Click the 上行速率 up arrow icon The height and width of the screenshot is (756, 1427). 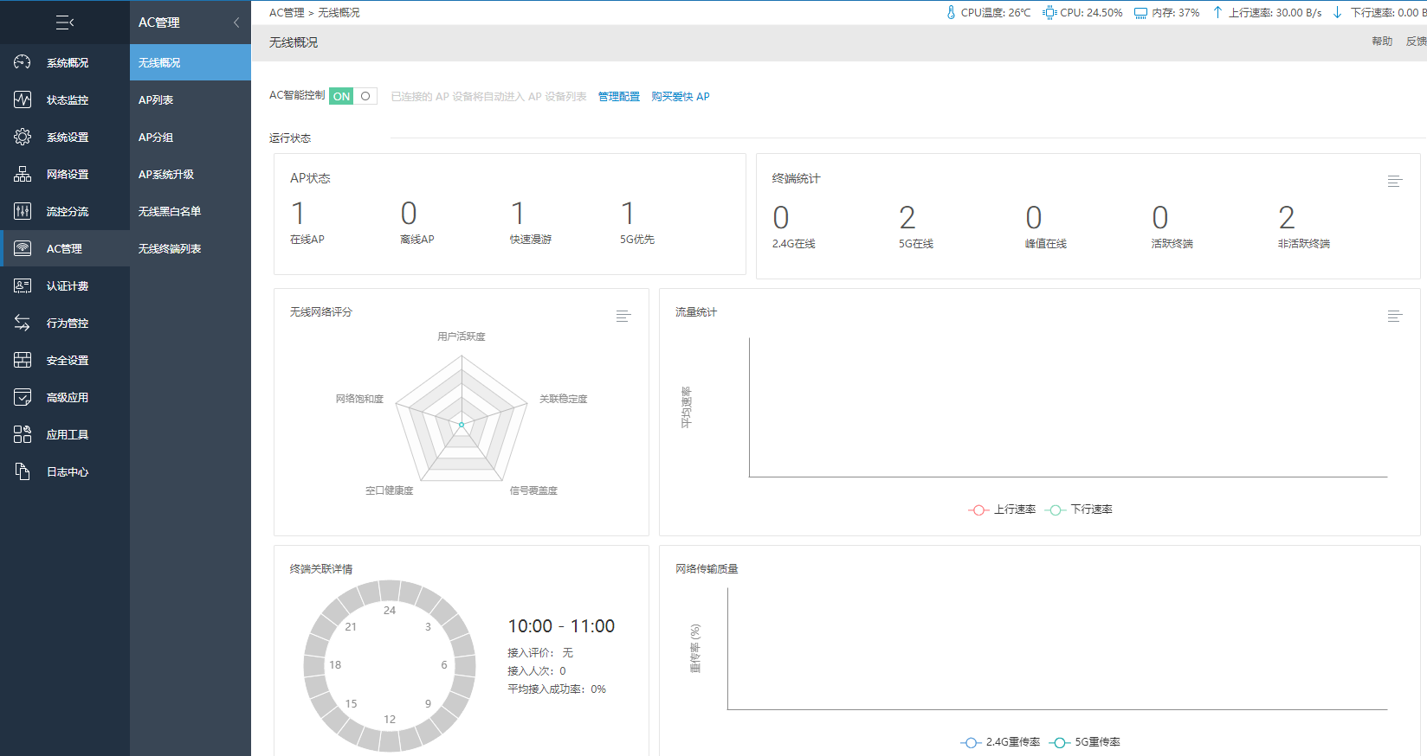click(x=1217, y=12)
